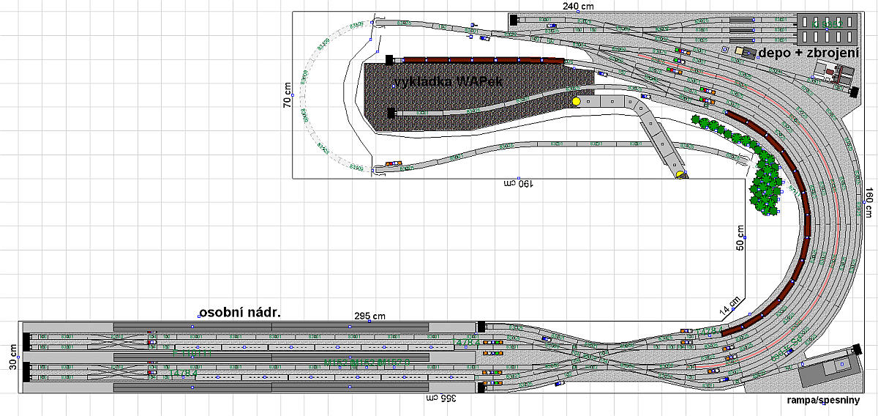The image size is (878, 416).
Task: Click the '14 cm' diagonal dimension label
Action: pyautogui.click(x=729, y=305)
